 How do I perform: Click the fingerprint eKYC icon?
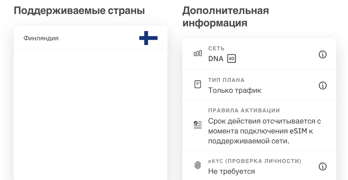click(x=198, y=165)
